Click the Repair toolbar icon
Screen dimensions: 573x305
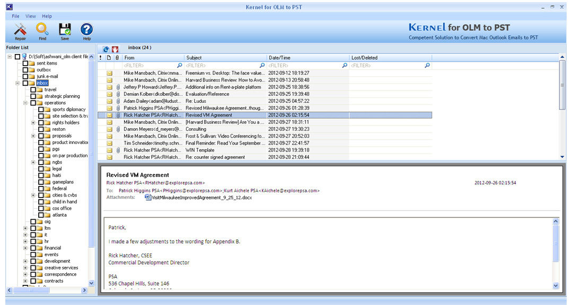click(20, 30)
